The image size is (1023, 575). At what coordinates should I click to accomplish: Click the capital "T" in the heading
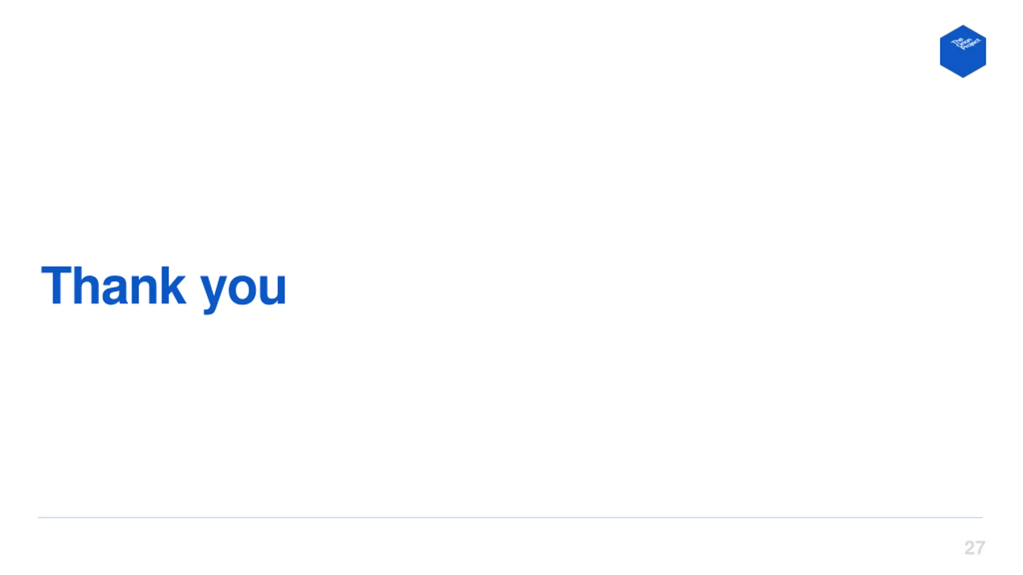coord(56,285)
